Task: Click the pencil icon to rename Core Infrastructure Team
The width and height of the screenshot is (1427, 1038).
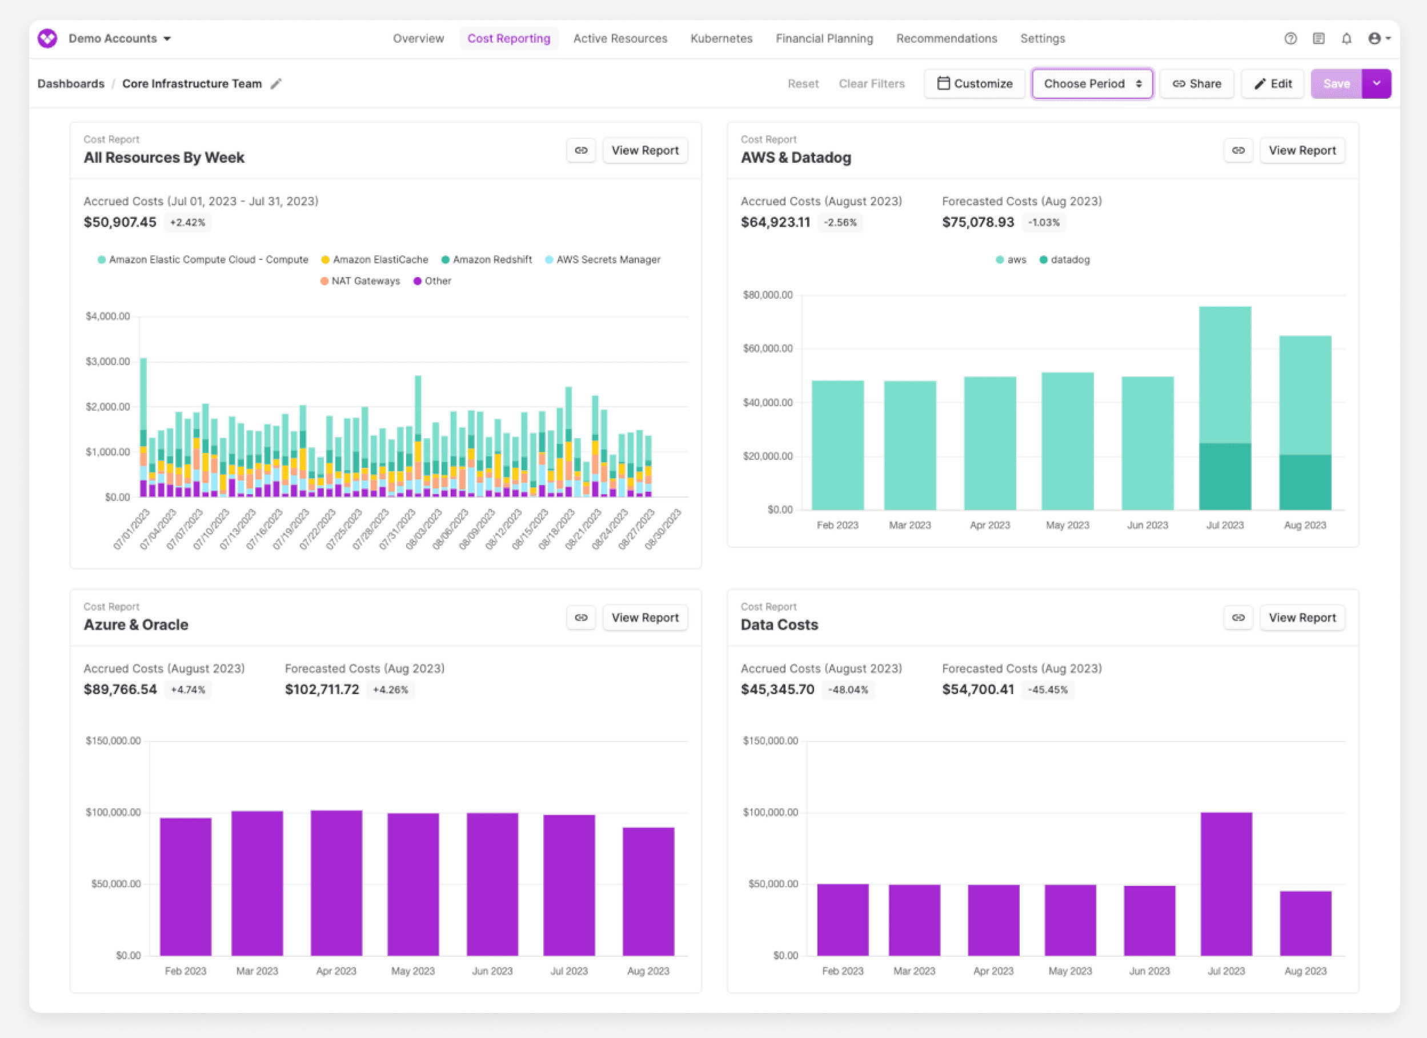Action: click(x=275, y=83)
